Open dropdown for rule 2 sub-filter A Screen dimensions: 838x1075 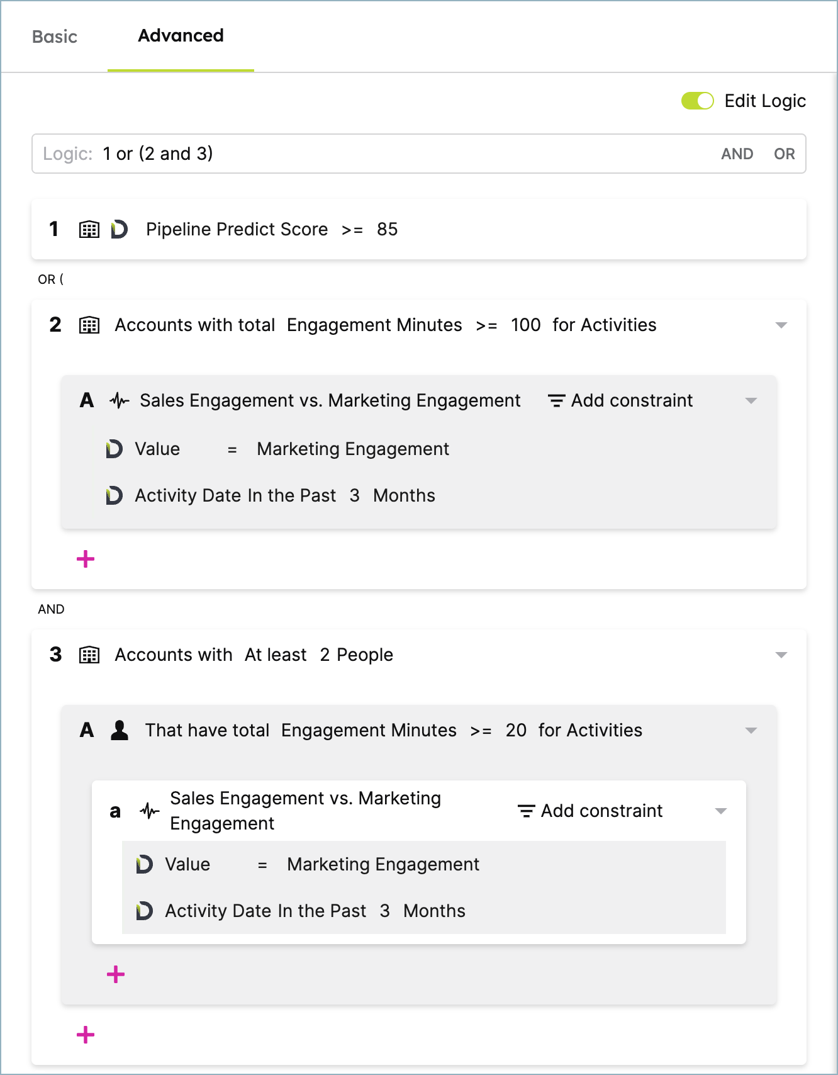click(751, 400)
